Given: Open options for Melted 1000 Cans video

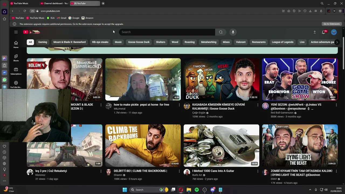Looking at the screenshot, I should pyautogui.click(x=258, y=171).
